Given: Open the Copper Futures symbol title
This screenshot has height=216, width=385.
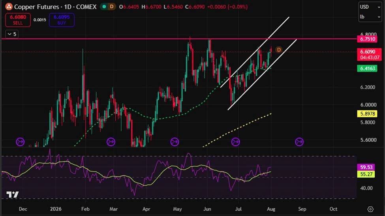Looking at the screenshot, I should [x=55, y=7].
